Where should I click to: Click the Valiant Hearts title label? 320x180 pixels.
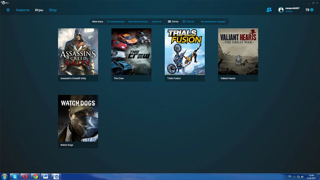tap(228, 78)
